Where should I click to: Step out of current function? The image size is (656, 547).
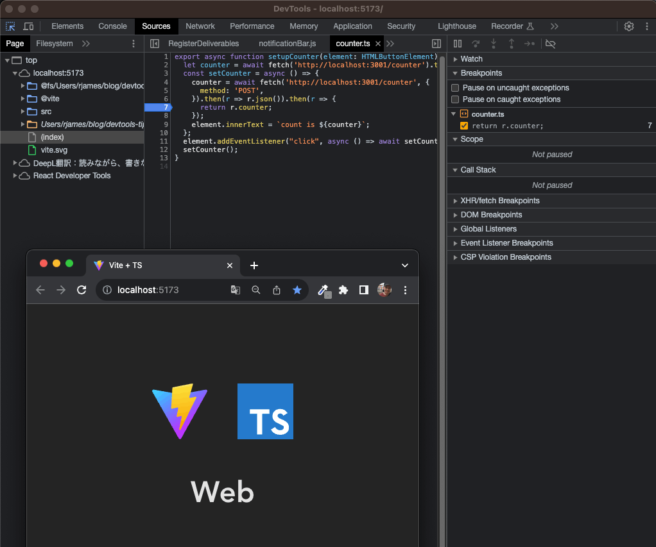(511, 44)
